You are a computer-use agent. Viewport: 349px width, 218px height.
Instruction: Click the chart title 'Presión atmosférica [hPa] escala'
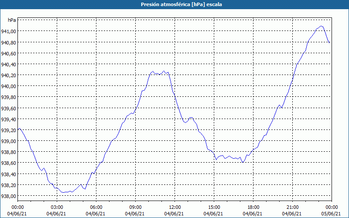pos(181,4)
